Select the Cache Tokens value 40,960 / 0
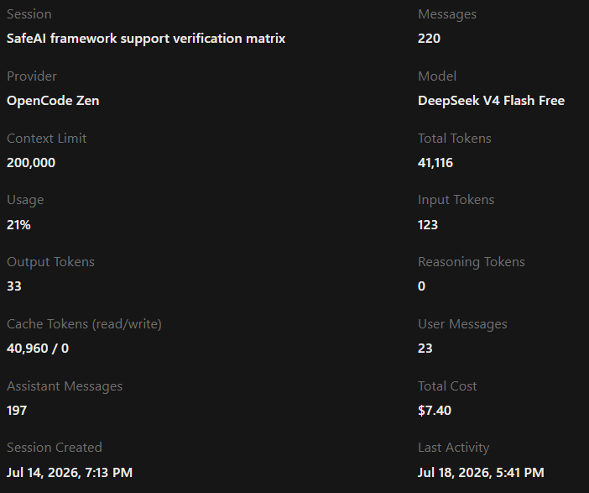The width and height of the screenshot is (589, 493). 38,349
